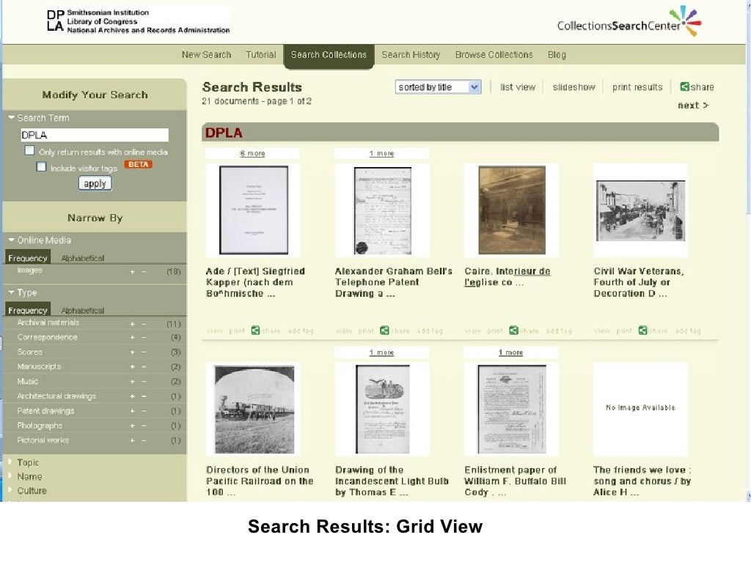Click plus to include Images facet

click(132, 272)
